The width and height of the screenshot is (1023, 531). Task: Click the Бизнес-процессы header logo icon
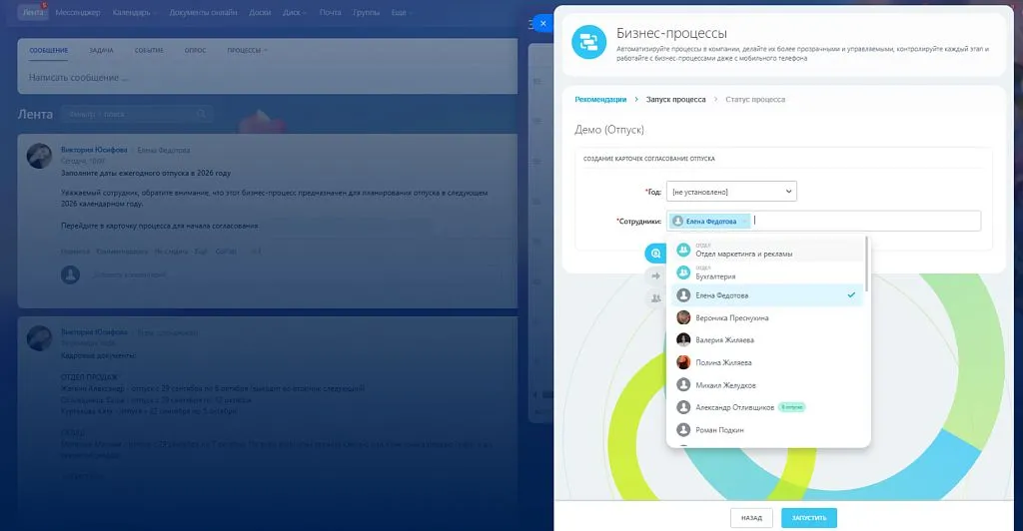pyautogui.click(x=588, y=42)
